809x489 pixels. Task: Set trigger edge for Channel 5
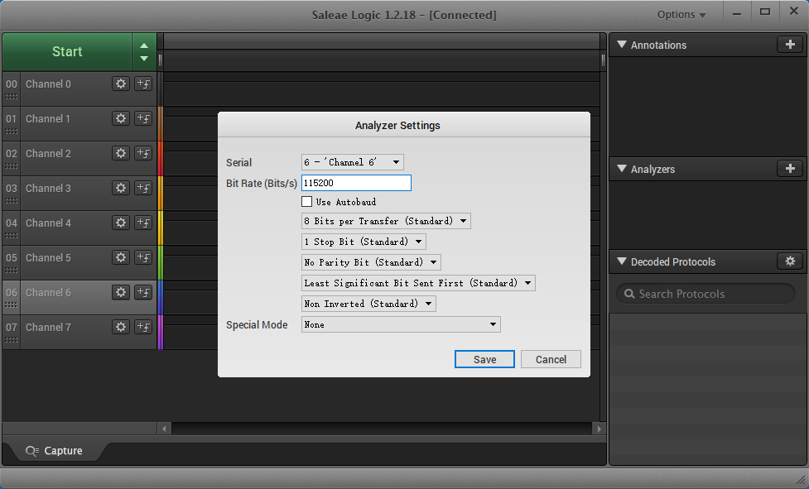pos(143,257)
